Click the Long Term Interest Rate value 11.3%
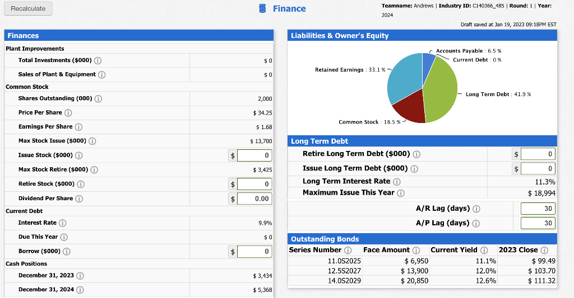 point(545,182)
